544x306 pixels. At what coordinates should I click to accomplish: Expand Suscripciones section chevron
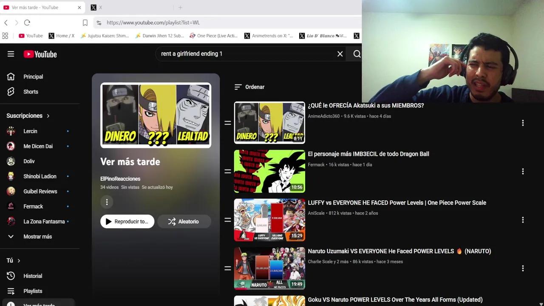48,116
